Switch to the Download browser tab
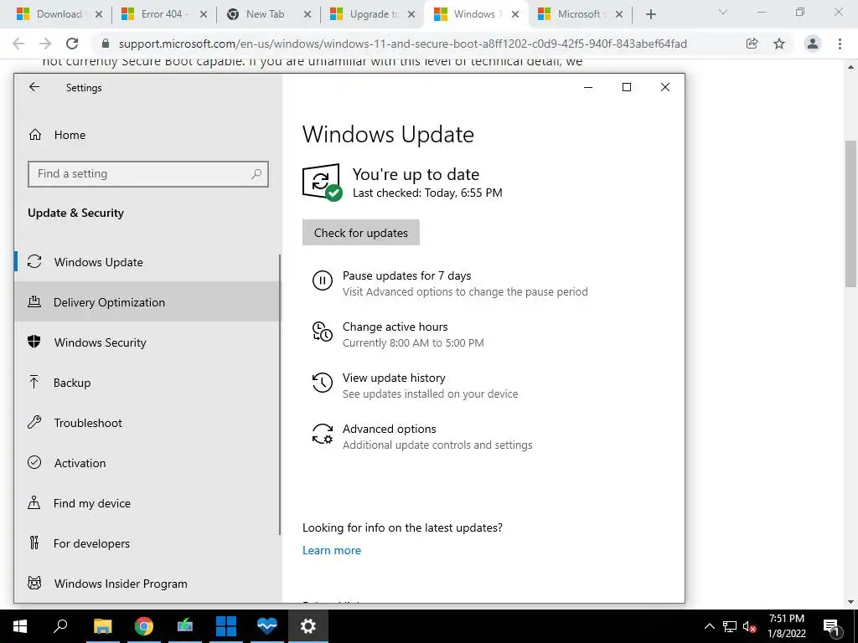The image size is (858, 643). 59,14
